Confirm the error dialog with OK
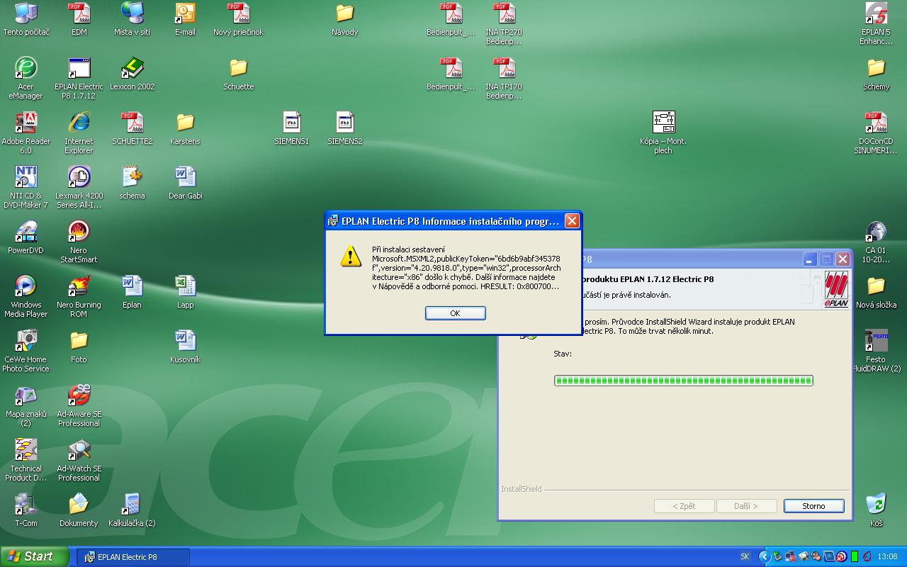907x567 pixels. pyautogui.click(x=455, y=313)
